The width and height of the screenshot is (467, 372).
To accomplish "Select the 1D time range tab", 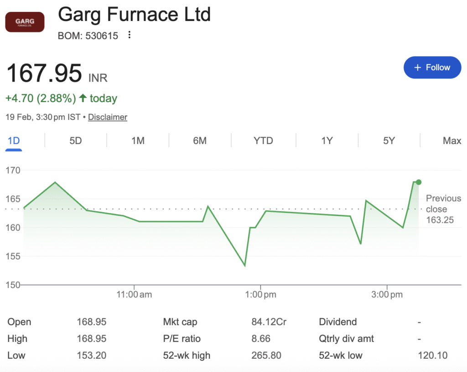I will click(14, 140).
